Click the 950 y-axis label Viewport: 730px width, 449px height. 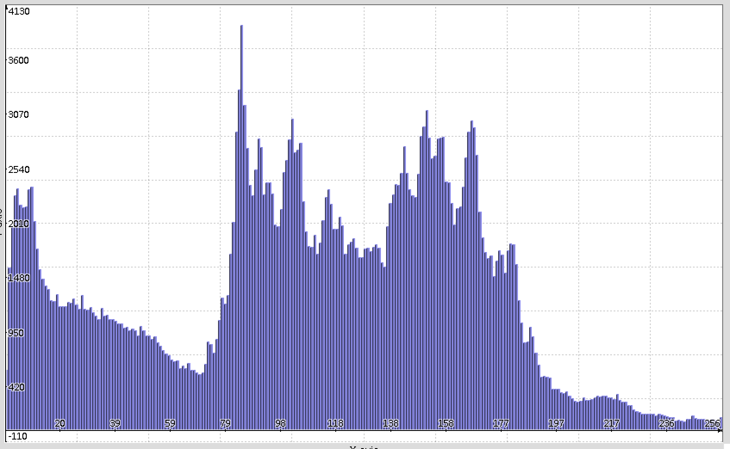[x=16, y=333]
